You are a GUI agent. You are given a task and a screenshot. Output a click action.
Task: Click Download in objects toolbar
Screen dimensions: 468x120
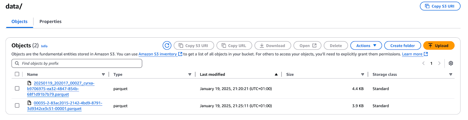(272, 45)
